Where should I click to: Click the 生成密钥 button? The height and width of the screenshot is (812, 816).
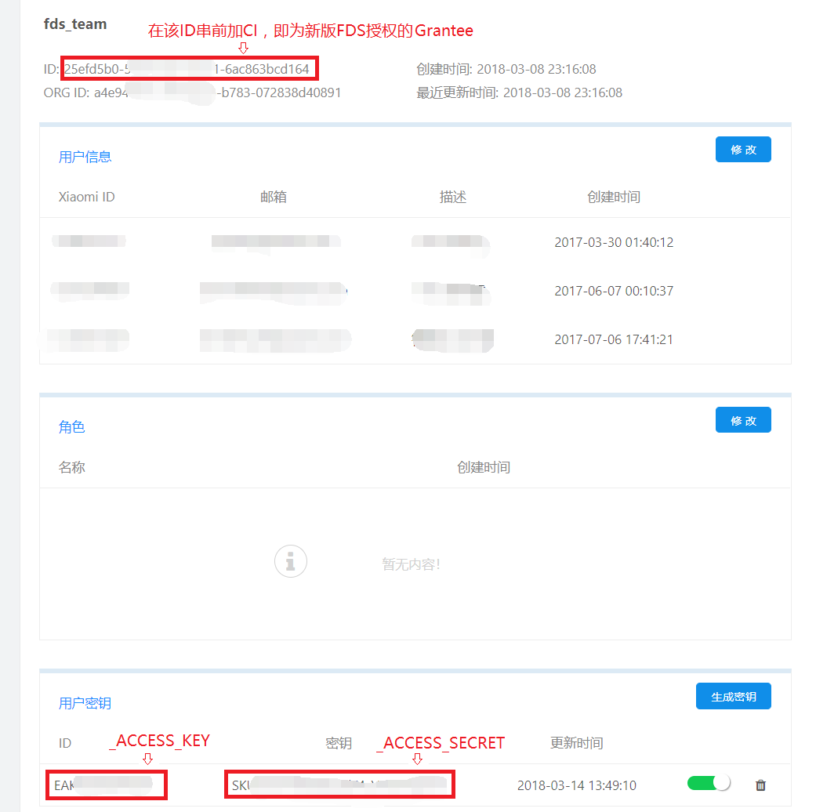click(733, 697)
